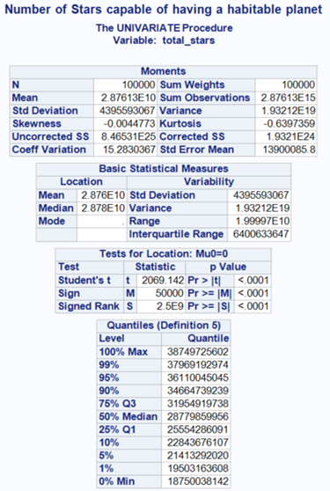This screenshot has height=491, width=330.
Task: Click the Basic Statistical Measures header
Action: [164, 169]
